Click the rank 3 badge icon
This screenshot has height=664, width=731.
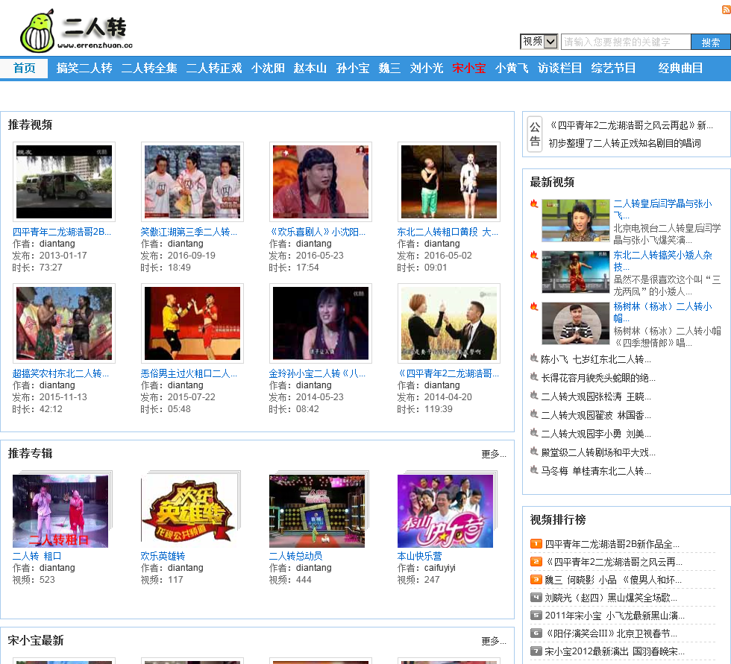pyautogui.click(x=536, y=579)
